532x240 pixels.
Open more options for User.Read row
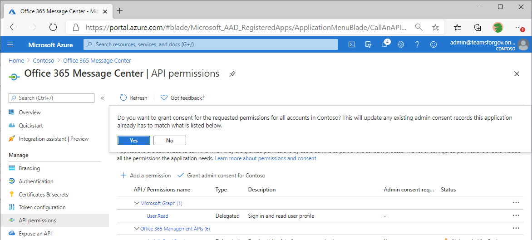tap(516, 216)
